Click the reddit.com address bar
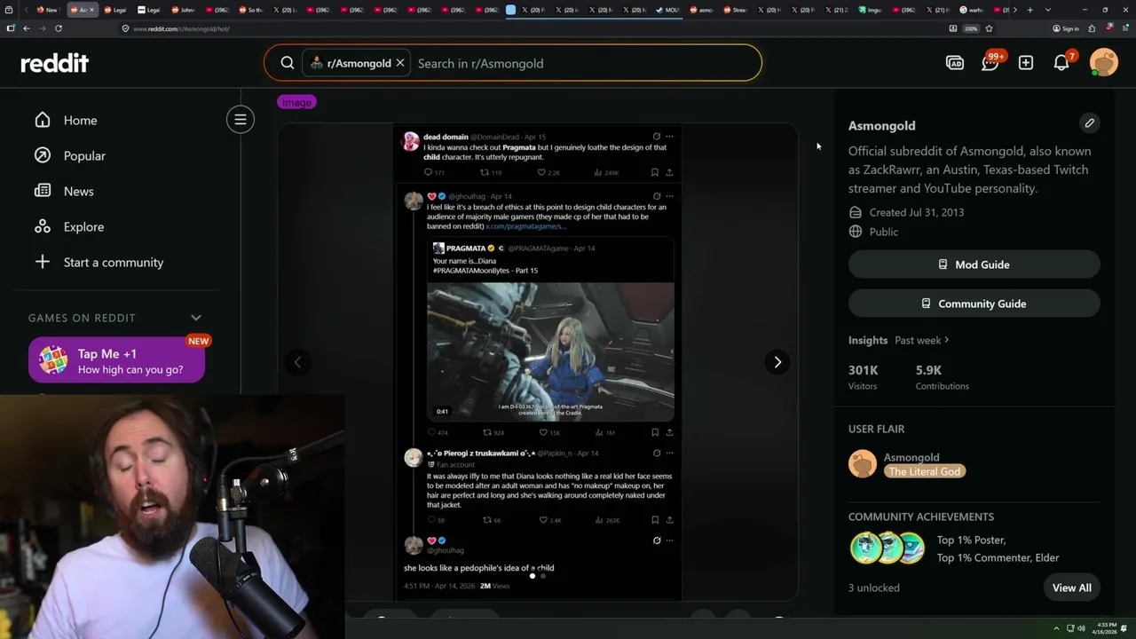The image size is (1136, 639). coord(532,28)
